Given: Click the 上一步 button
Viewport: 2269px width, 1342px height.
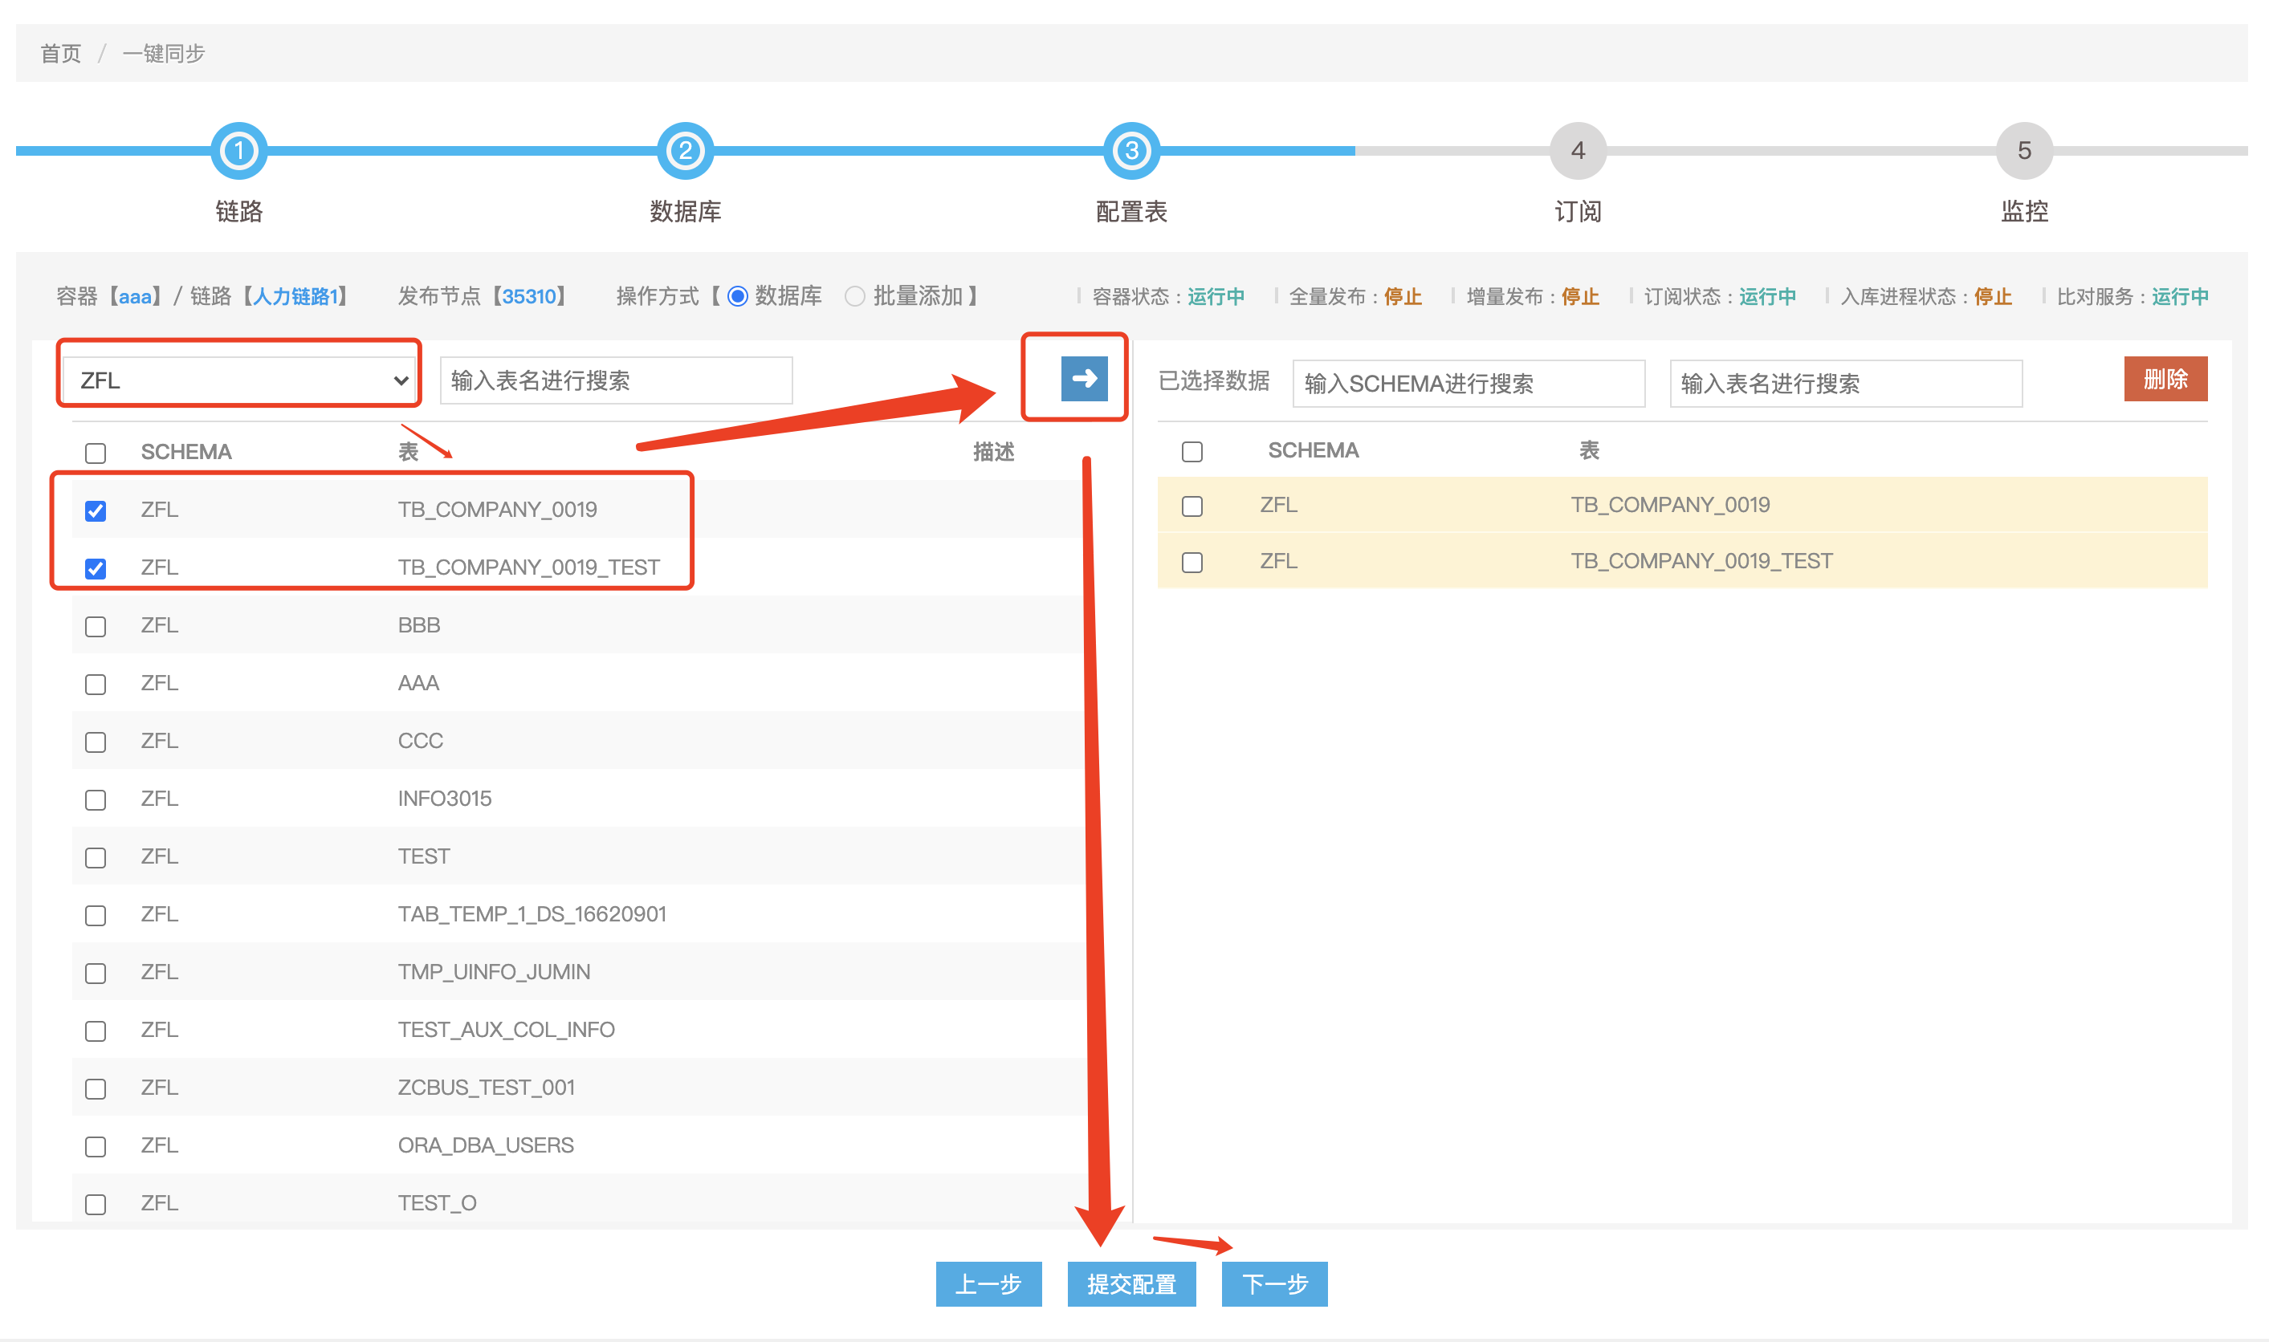Looking at the screenshot, I should [988, 1283].
